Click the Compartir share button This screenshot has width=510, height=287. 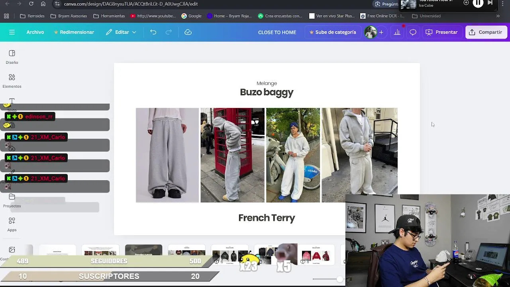click(x=486, y=32)
